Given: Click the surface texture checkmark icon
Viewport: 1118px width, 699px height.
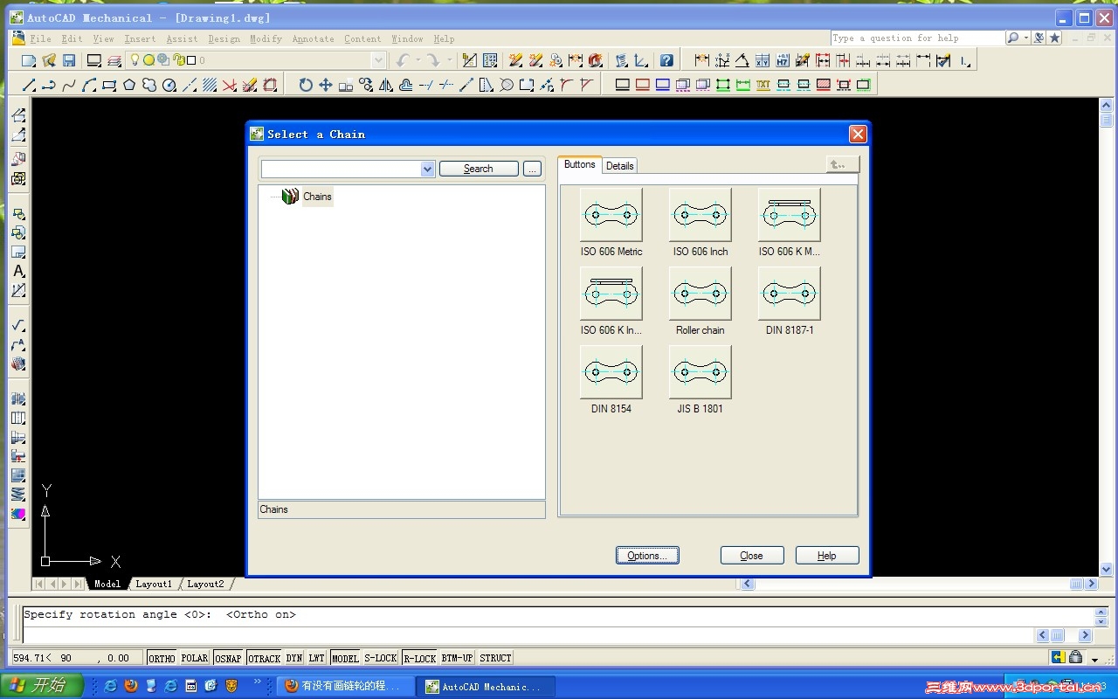Looking at the screenshot, I should [x=18, y=325].
